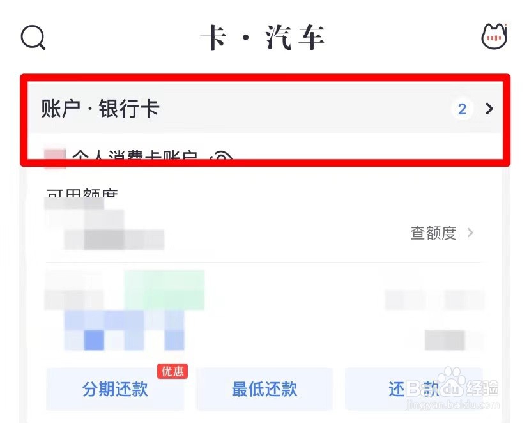The width and height of the screenshot is (529, 423).
Task: Tap the 卡·汽车 page title
Action: click(263, 37)
